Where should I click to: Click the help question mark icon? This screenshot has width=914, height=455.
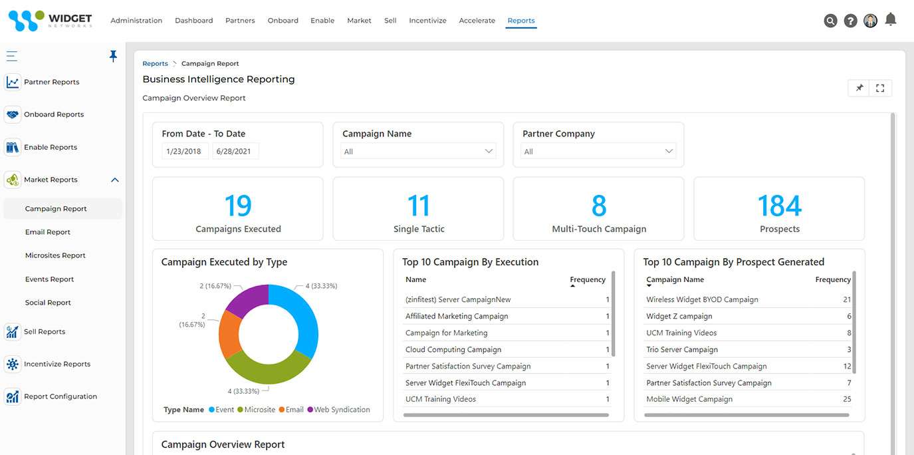[850, 20]
